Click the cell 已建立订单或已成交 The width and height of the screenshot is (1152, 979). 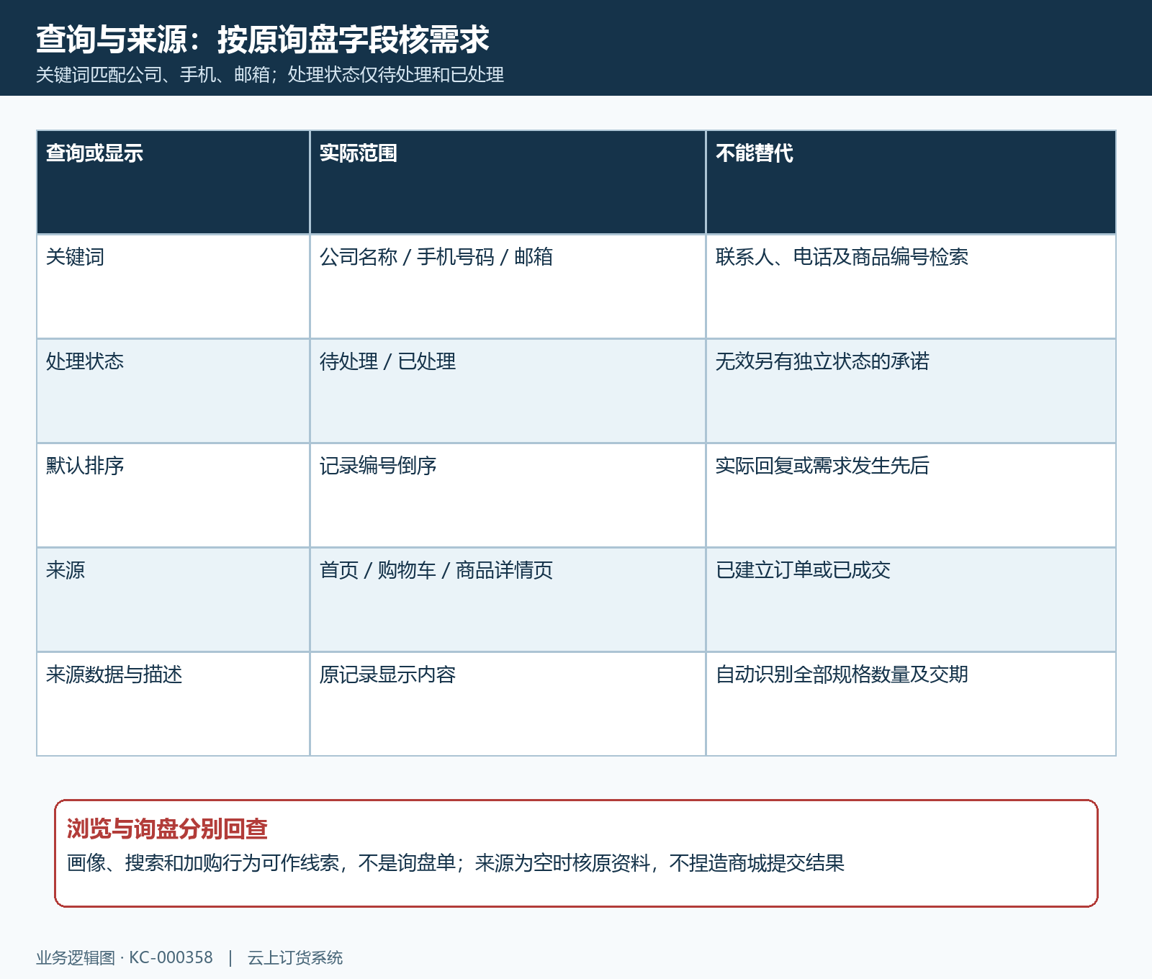(911, 600)
